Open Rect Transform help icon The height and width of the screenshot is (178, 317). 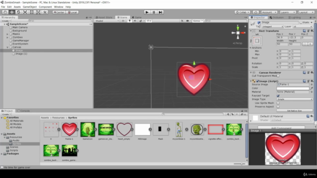click(x=304, y=31)
